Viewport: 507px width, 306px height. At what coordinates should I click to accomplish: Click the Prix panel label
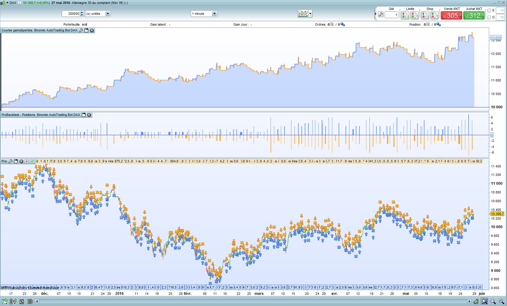[4, 161]
